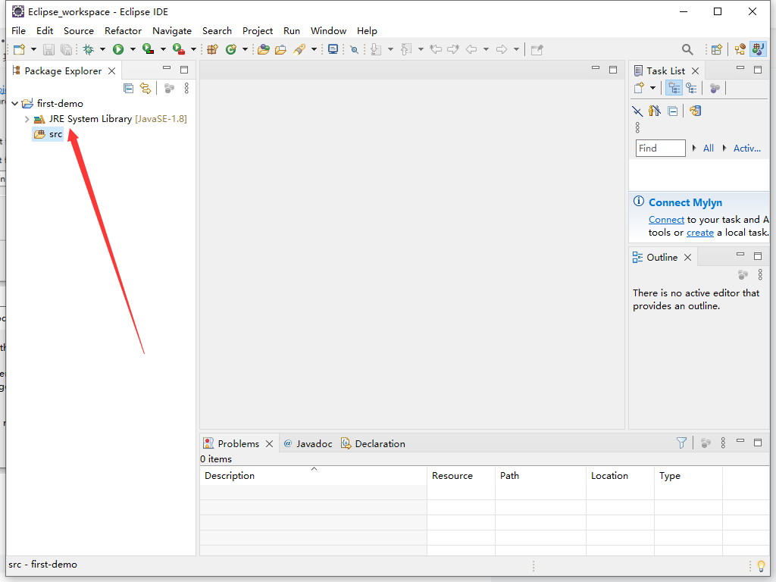The image size is (776, 582).
Task: Open the Project menu
Action: pos(258,30)
